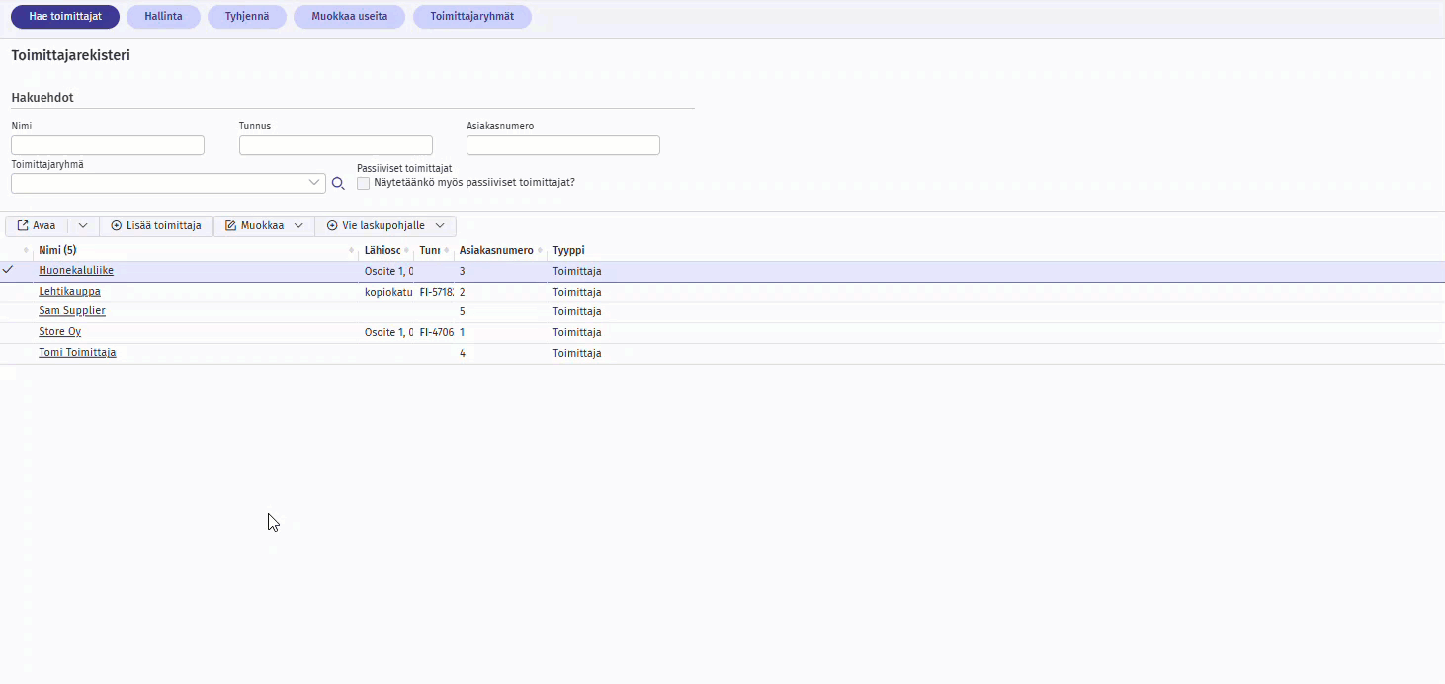
Task: Click the Tyhjennä button
Action: [x=247, y=17]
